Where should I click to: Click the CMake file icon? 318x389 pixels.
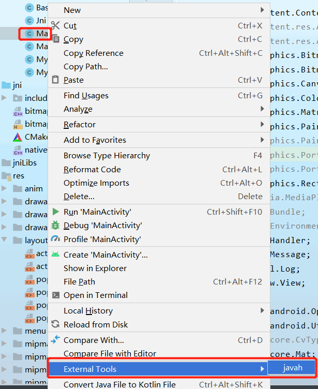tap(18, 137)
